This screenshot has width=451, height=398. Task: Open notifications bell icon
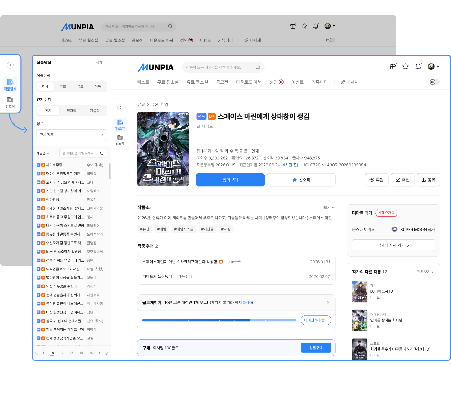click(418, 66)
